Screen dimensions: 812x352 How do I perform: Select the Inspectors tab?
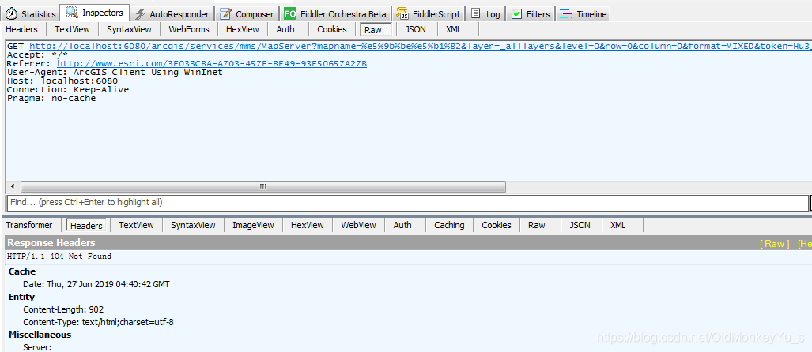[94, 13]
